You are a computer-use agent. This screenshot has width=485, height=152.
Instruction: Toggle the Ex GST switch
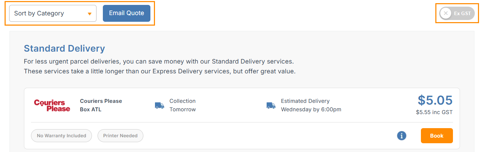pyautogui.click(x=457, y=13)
